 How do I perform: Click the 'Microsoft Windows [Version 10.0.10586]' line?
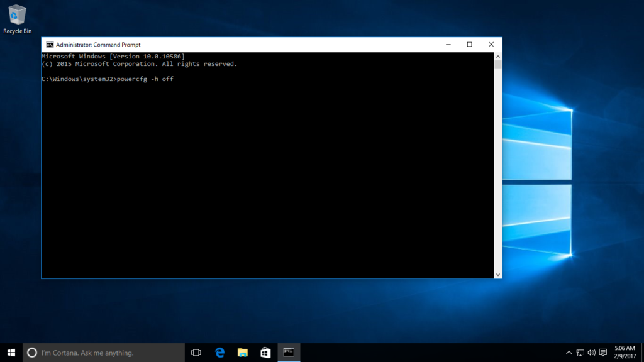pyautogui.click(x=113, y=56)
